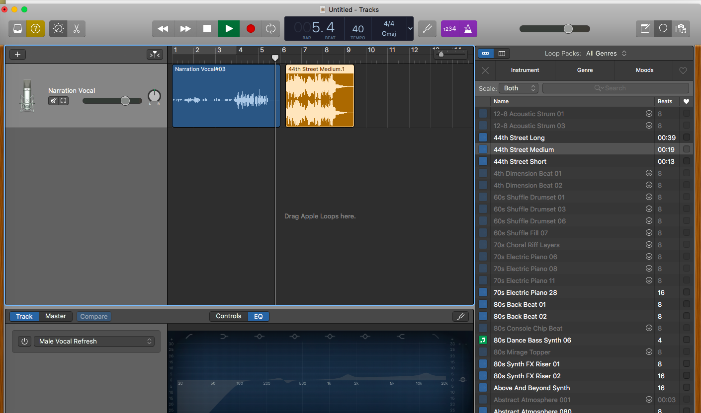
Task: Click the Narration Vocal track volume slider
Action: tap(125, 101)
